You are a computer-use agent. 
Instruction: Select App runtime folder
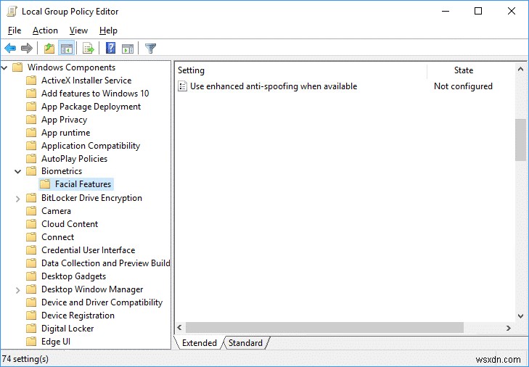pos(66,133)
